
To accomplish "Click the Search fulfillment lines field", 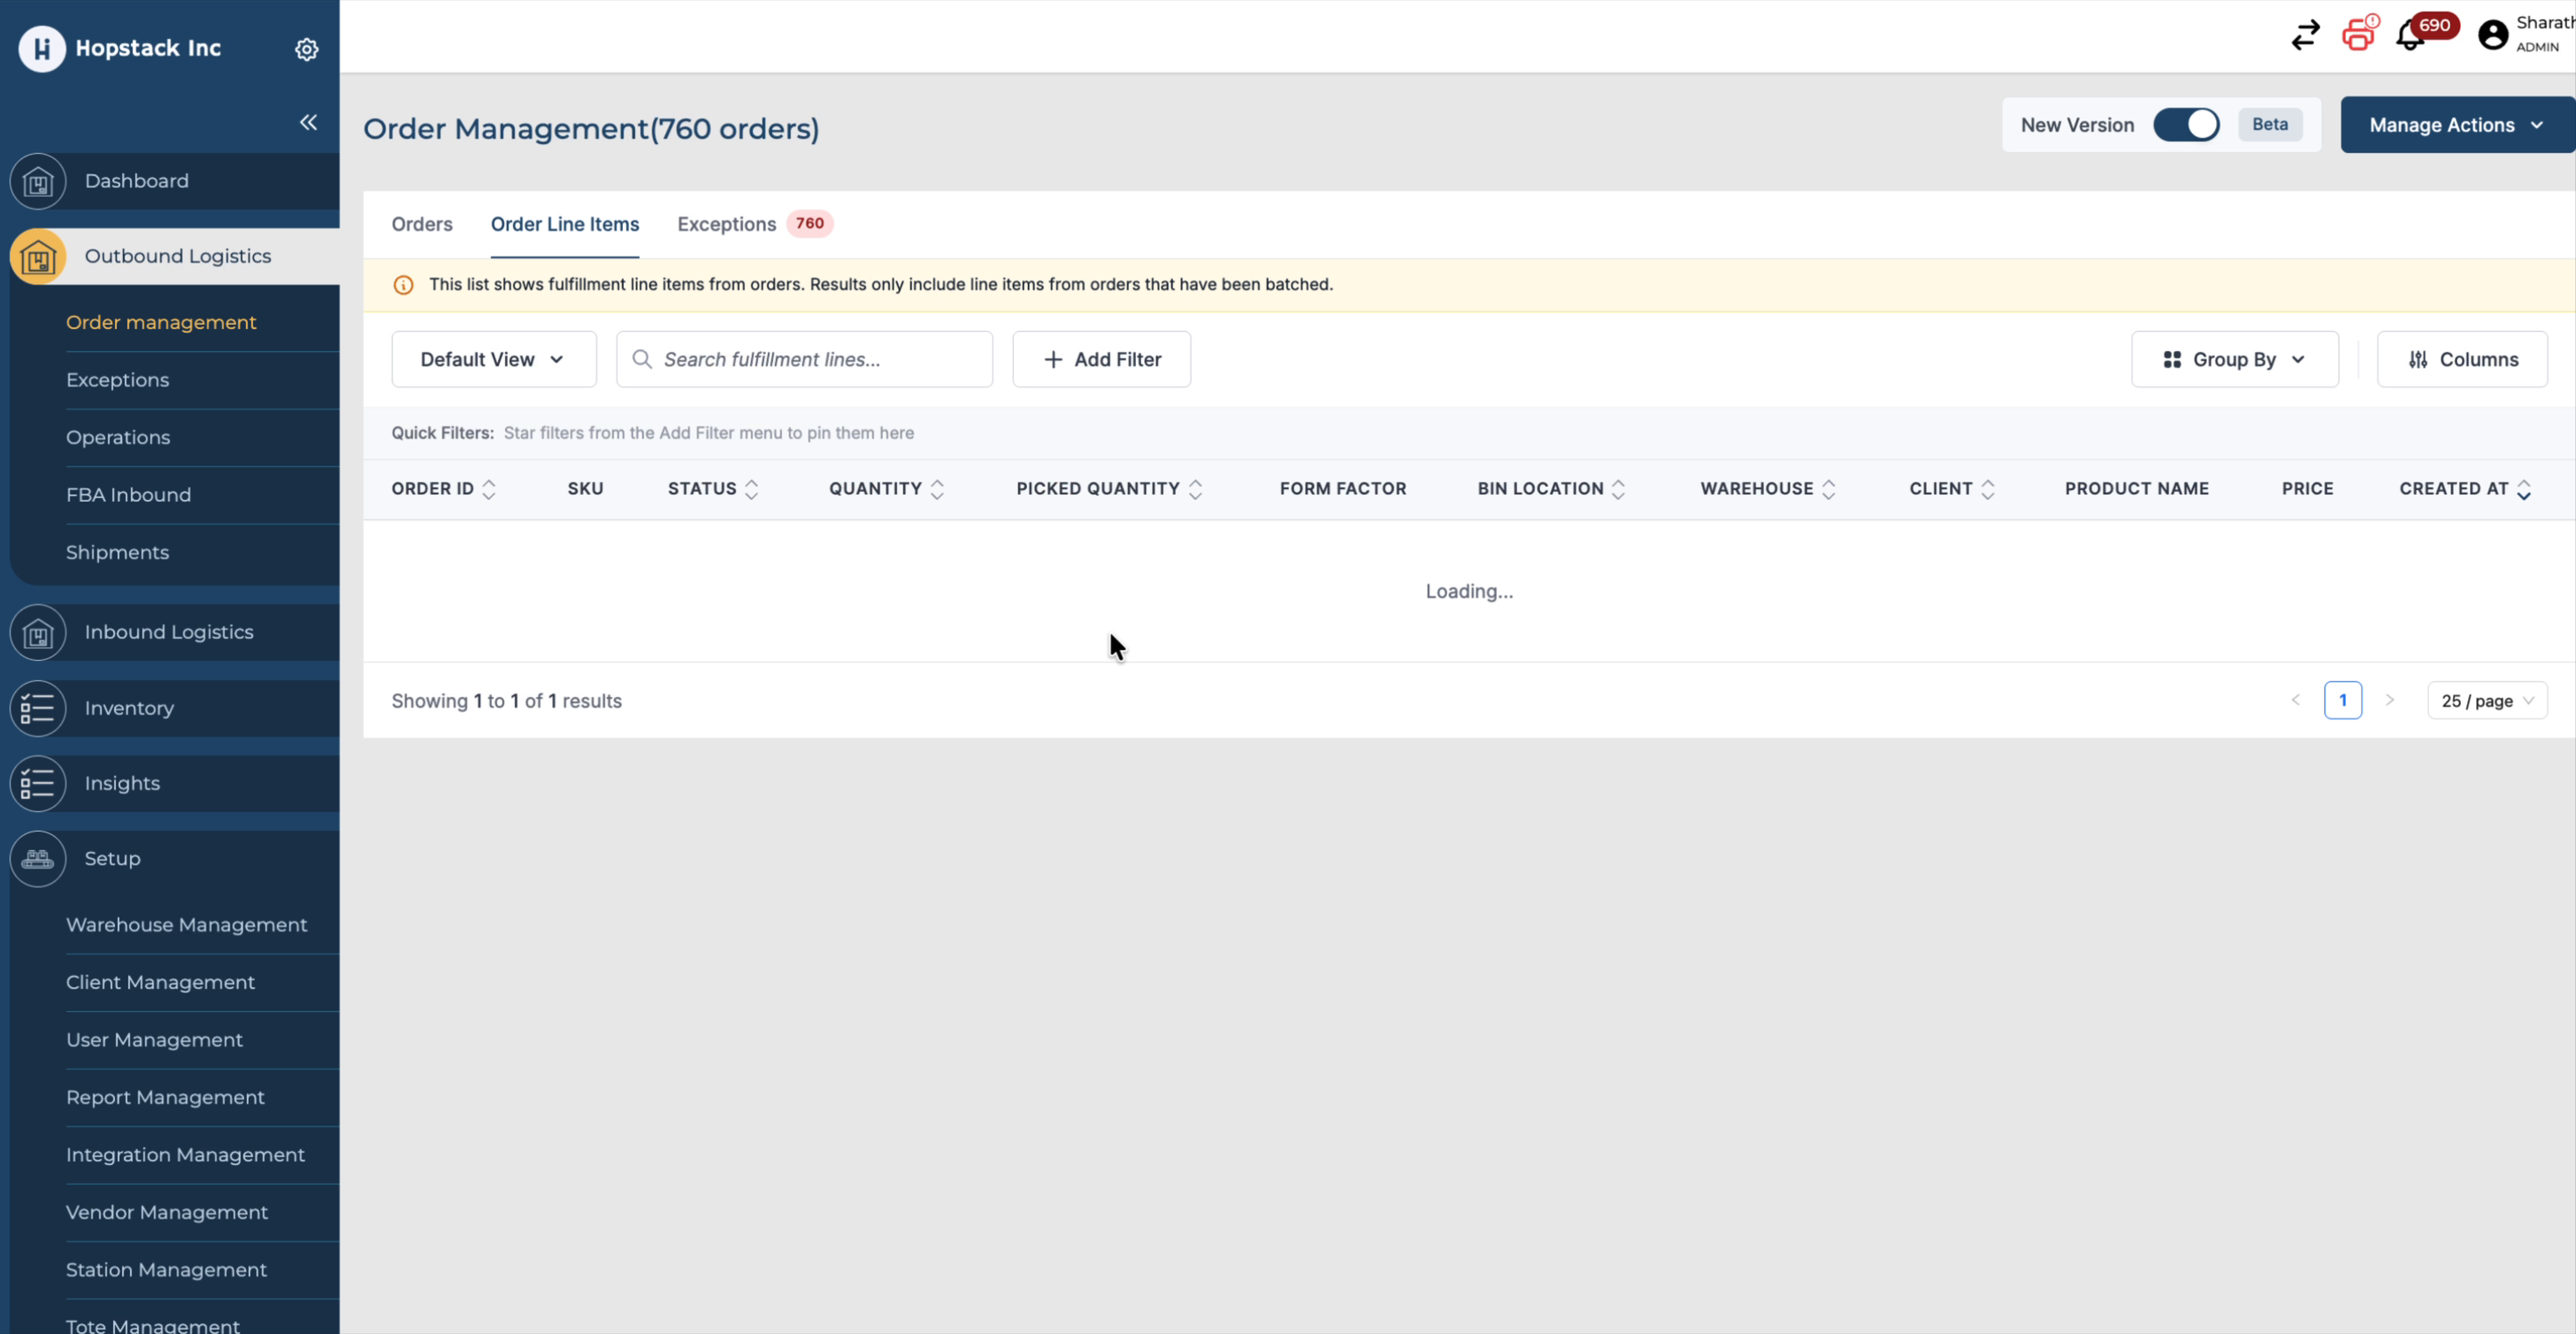I will coord(804,359).
